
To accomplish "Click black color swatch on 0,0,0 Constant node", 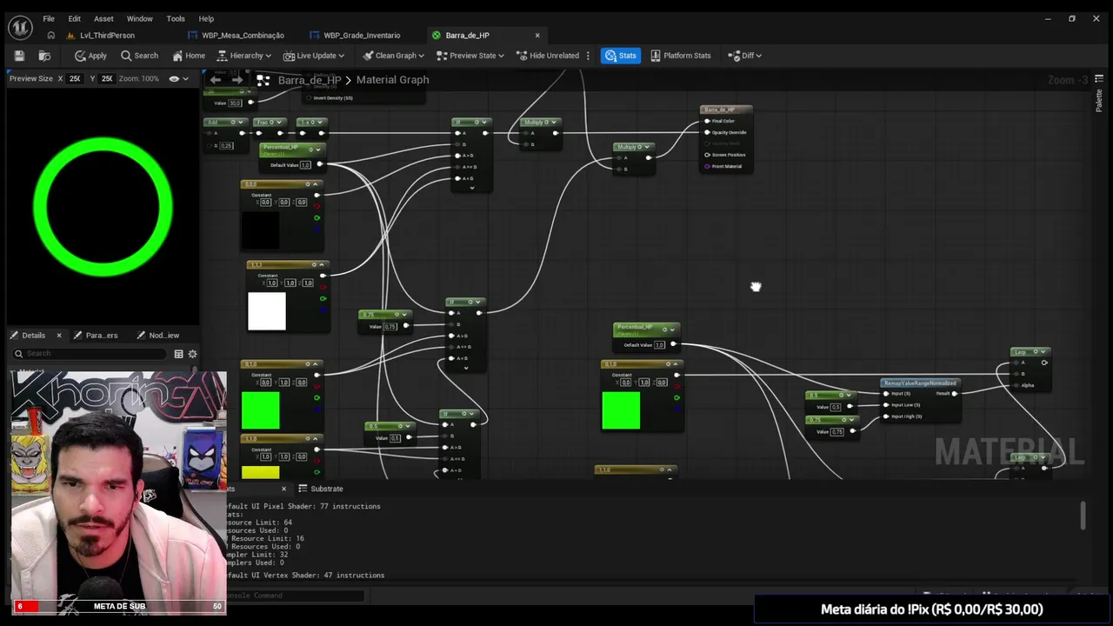I will tap(260, 230).
